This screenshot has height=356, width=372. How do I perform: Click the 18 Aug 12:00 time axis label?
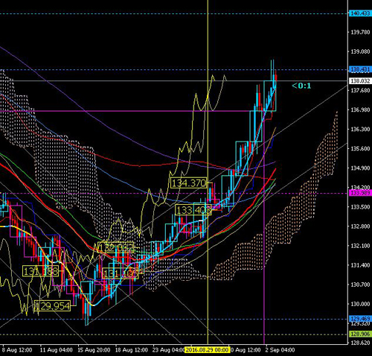[x=132, y=350]
